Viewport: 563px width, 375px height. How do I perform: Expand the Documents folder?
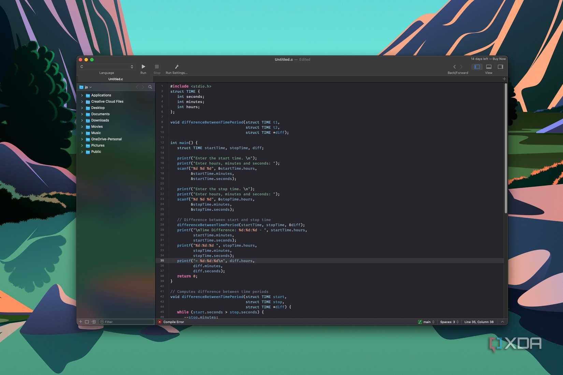82,114
